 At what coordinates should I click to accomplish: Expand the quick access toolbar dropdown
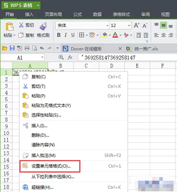58,48
